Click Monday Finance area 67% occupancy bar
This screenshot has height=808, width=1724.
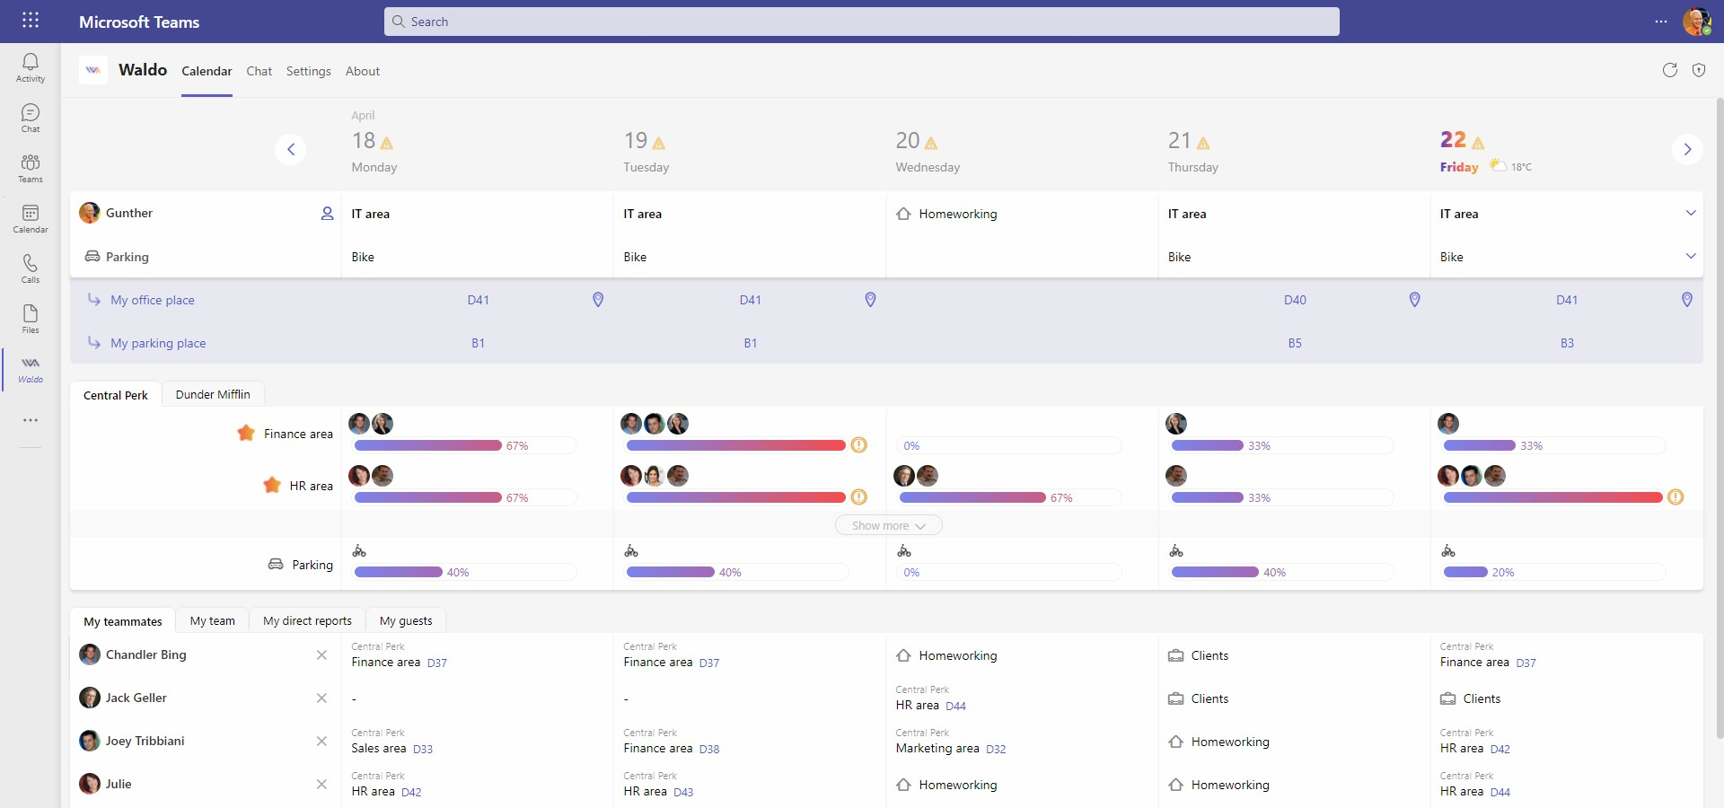(x=464, y=445)
